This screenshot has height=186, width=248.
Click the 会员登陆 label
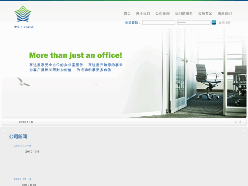[133, 23]
